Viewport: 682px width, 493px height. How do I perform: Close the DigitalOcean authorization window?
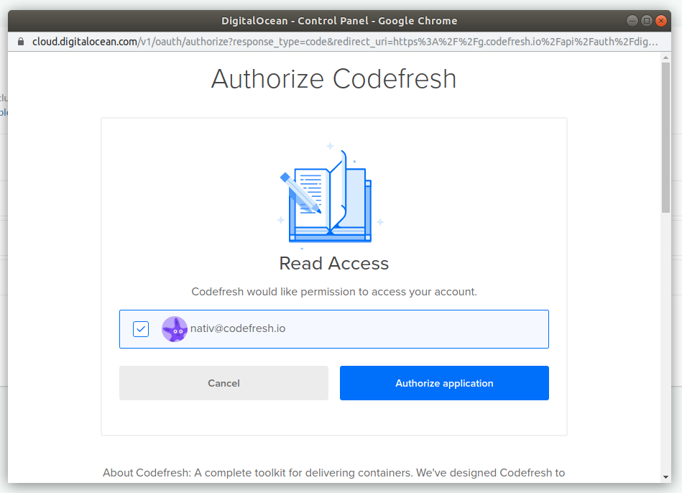(661, 21)
